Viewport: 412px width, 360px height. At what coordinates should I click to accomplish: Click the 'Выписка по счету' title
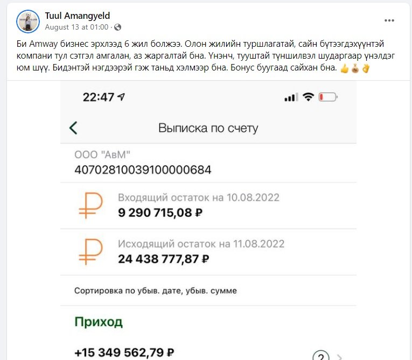208,128
